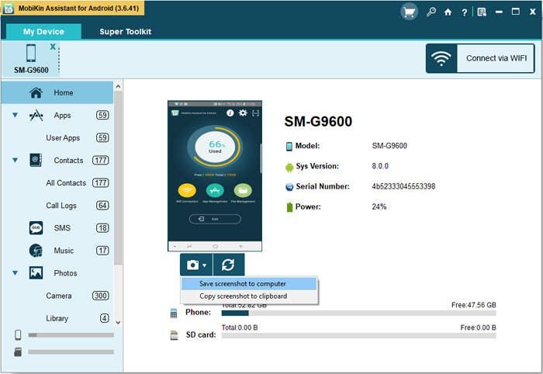Open the Apps sidebar icon
This screenshot has height=374, width=543.
pyautogui.click(x=36, y=116)
